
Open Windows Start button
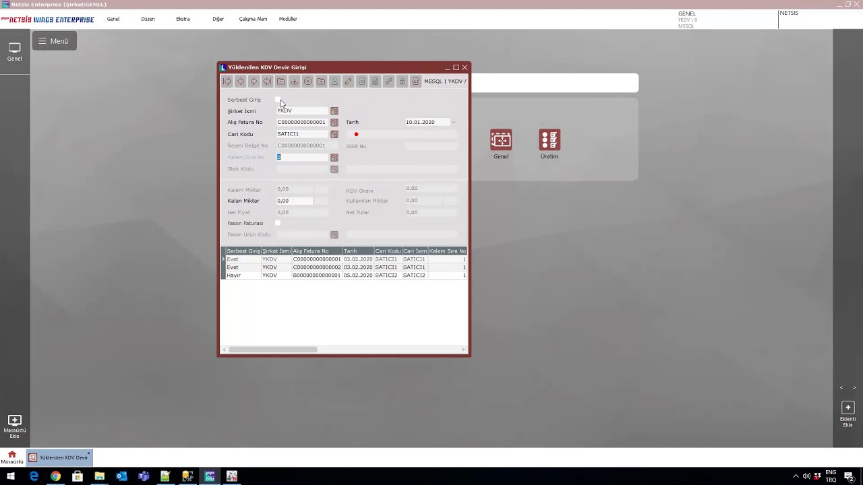[11, 476]
